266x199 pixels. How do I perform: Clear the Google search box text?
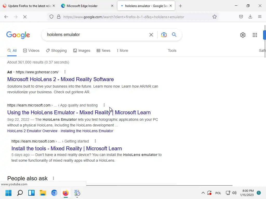click(151, 35)
